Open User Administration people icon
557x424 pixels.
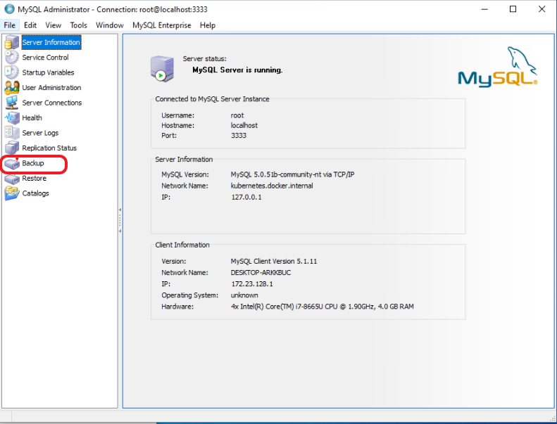coord(12,88)
